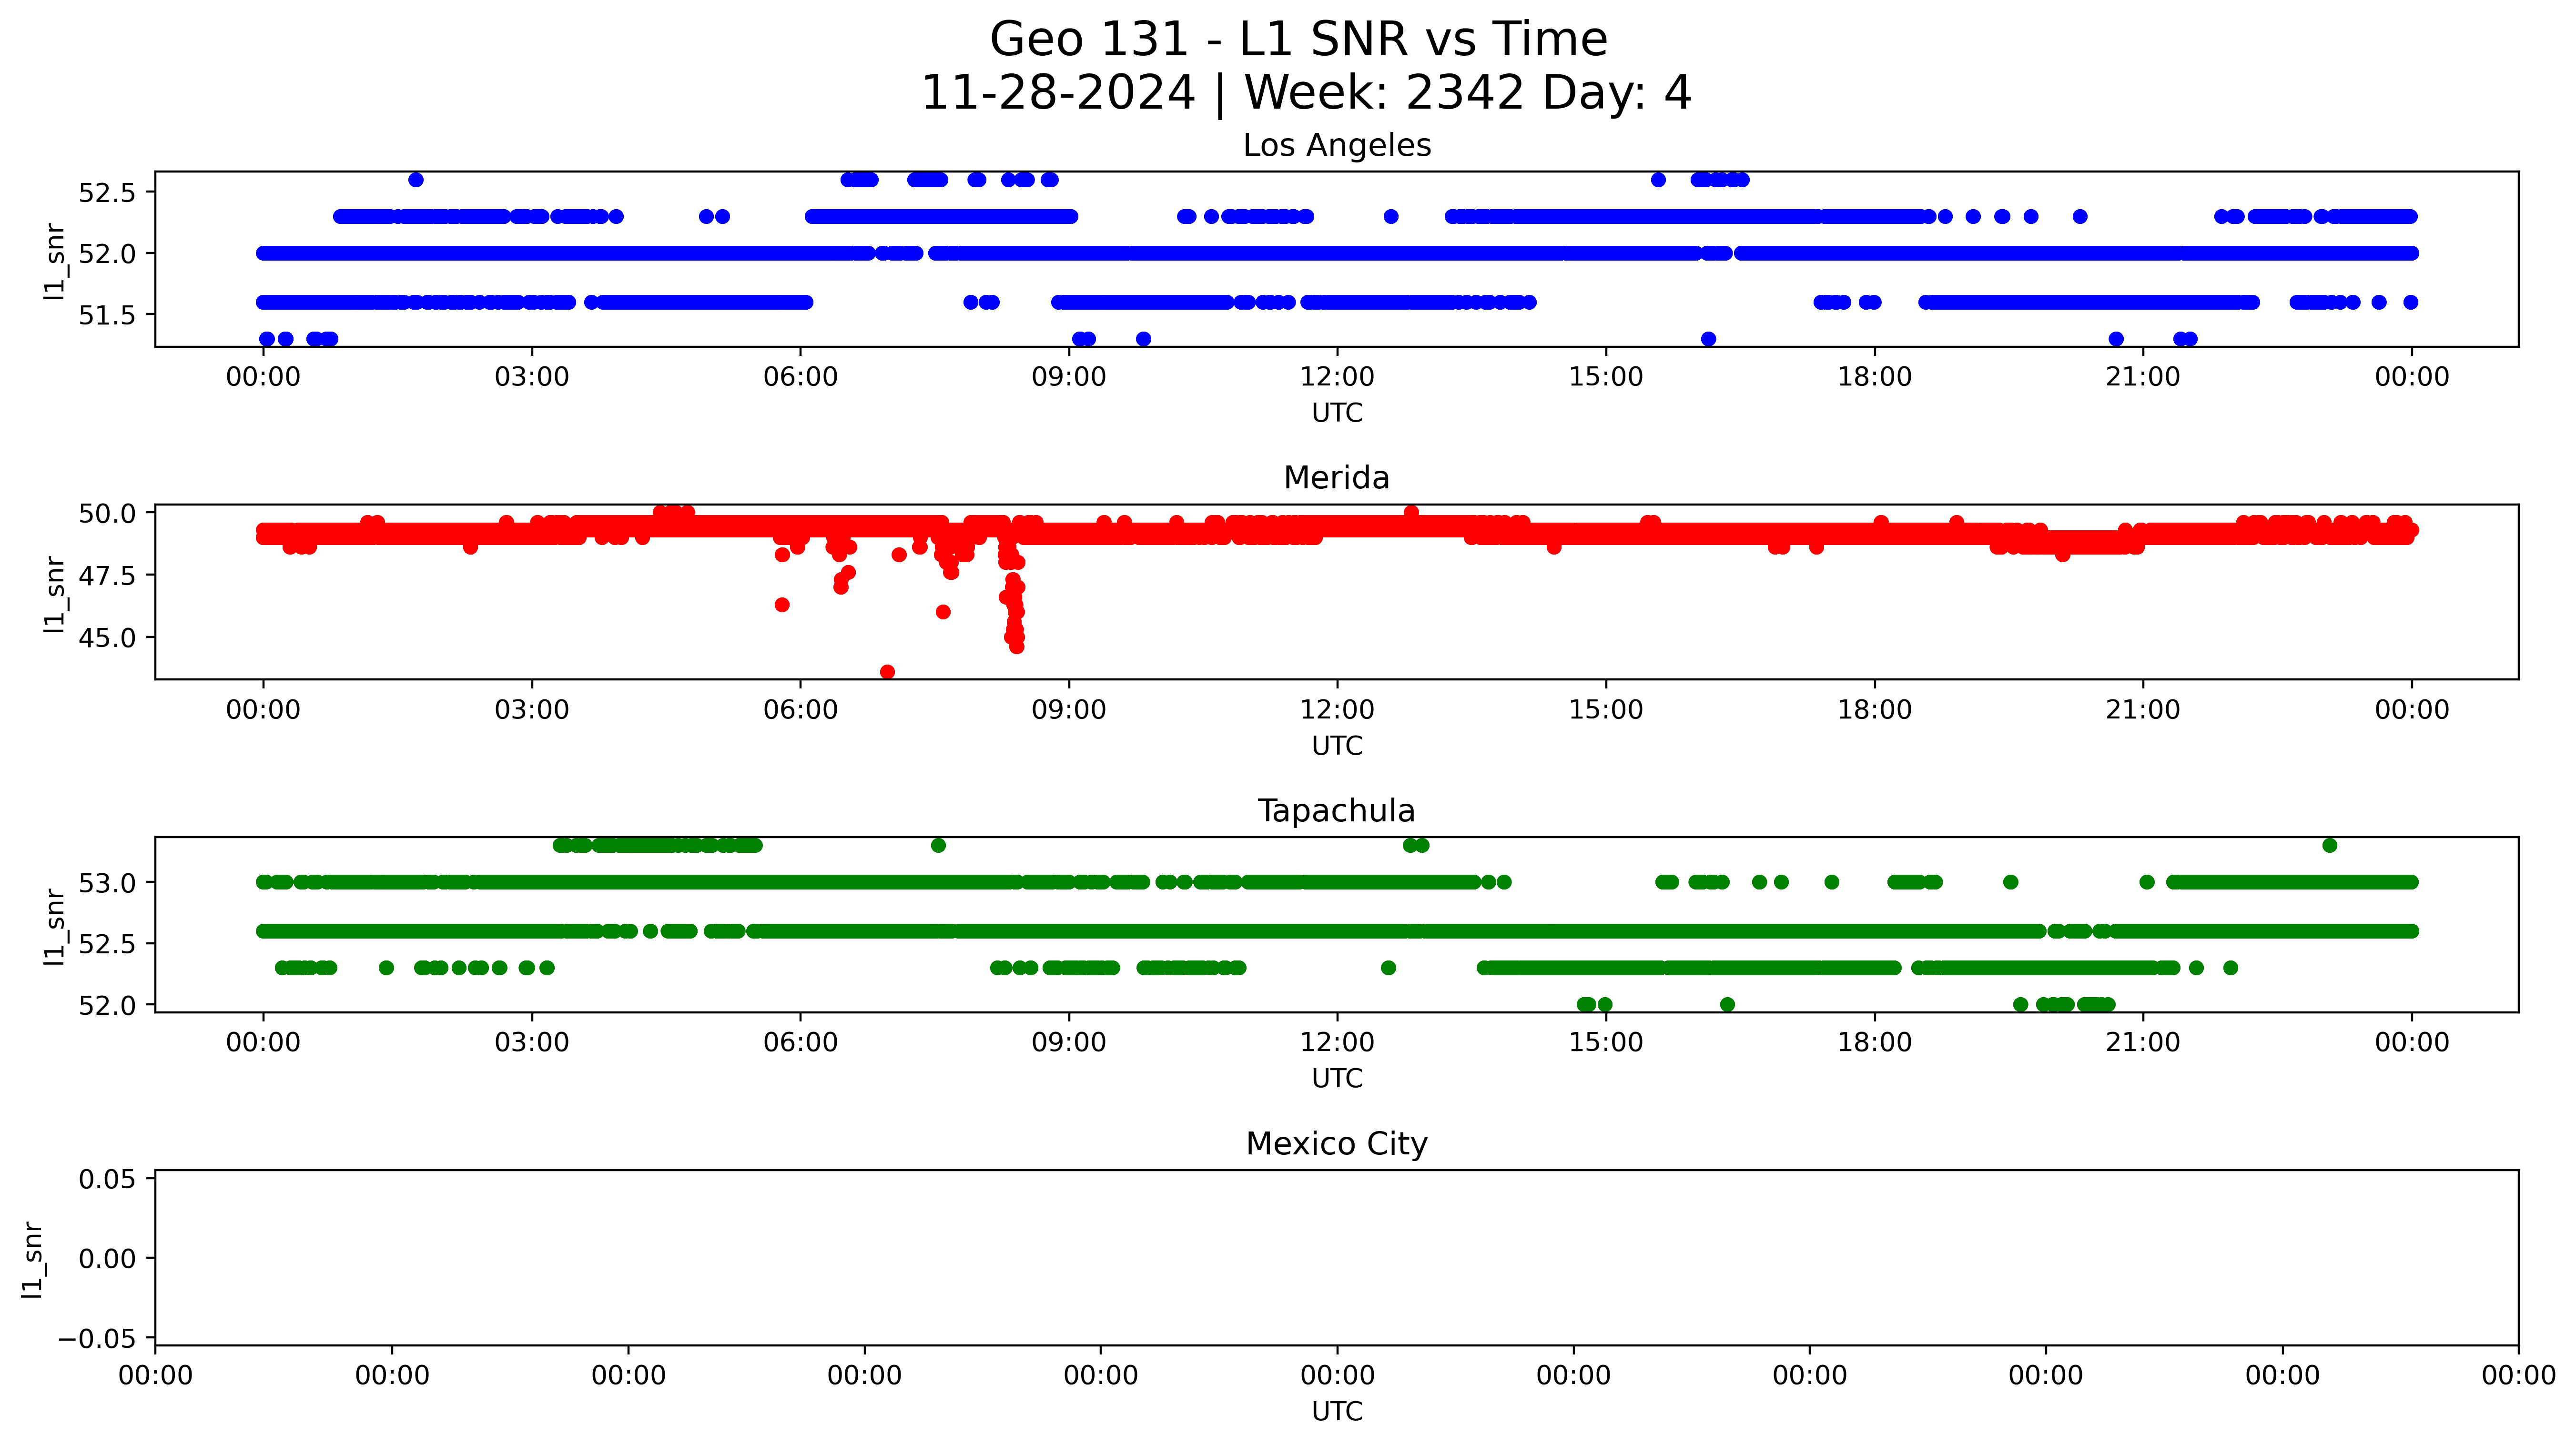Click the rightmost top-row green point in Tapachula plot
Image resolution: width=2576 pixels, height=1445 pixels.
pos(2329,845)
